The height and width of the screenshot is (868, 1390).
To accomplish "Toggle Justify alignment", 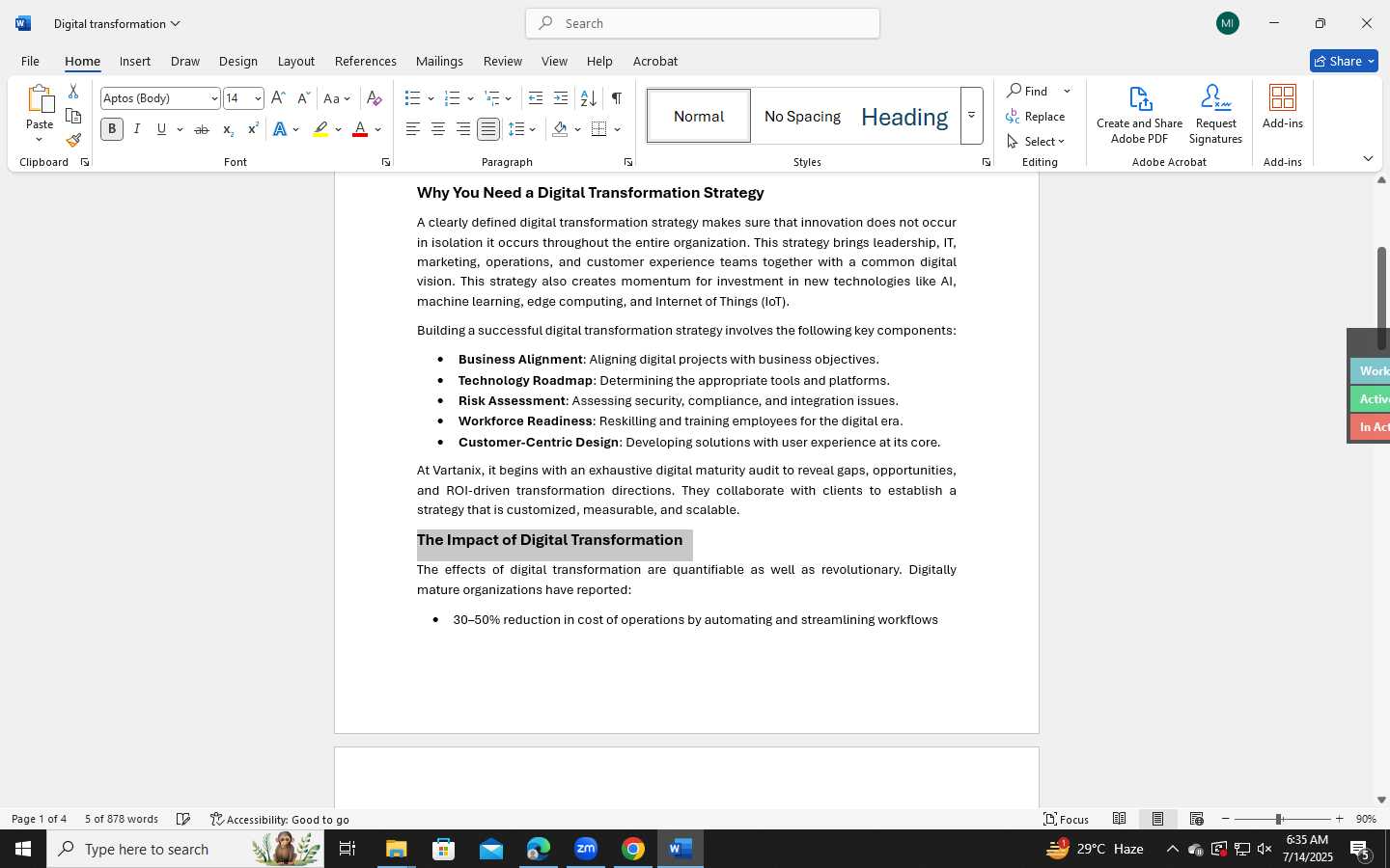I will [488, 129].
